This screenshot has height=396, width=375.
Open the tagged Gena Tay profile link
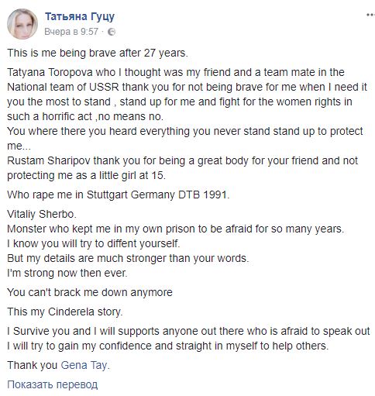point(84,365)
